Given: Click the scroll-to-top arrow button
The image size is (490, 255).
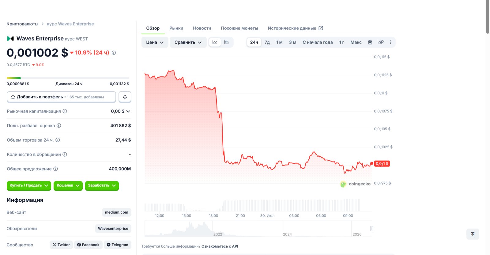Looking at the screenshot, I should point(473,234).
